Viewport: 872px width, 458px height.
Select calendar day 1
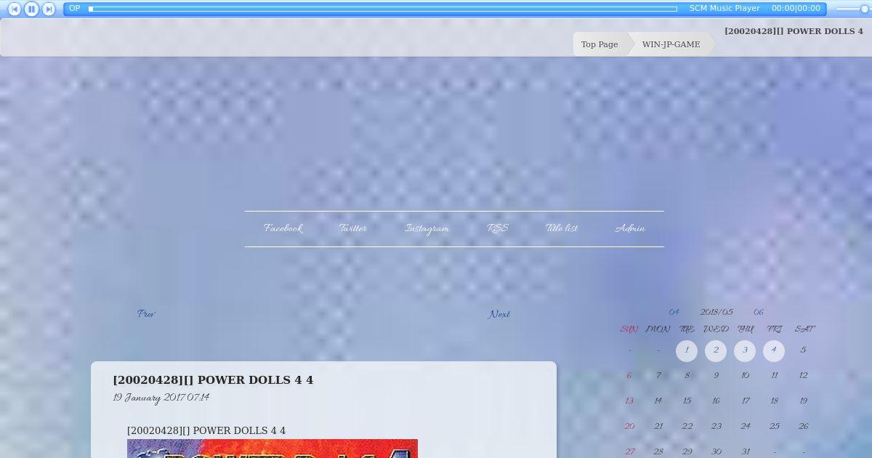(x=687, y=351)
